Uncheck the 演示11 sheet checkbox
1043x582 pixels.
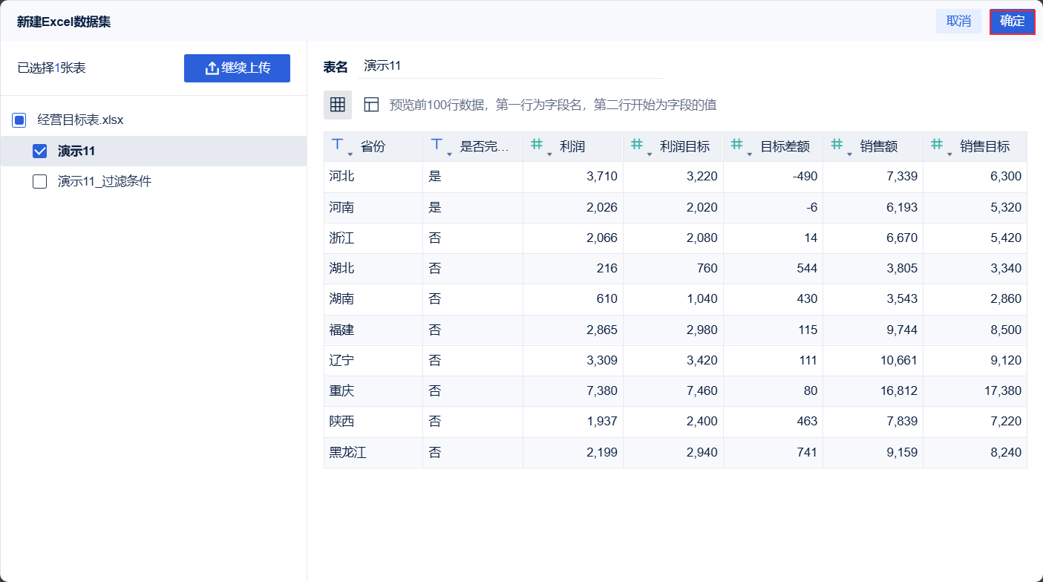coord(40,151)
